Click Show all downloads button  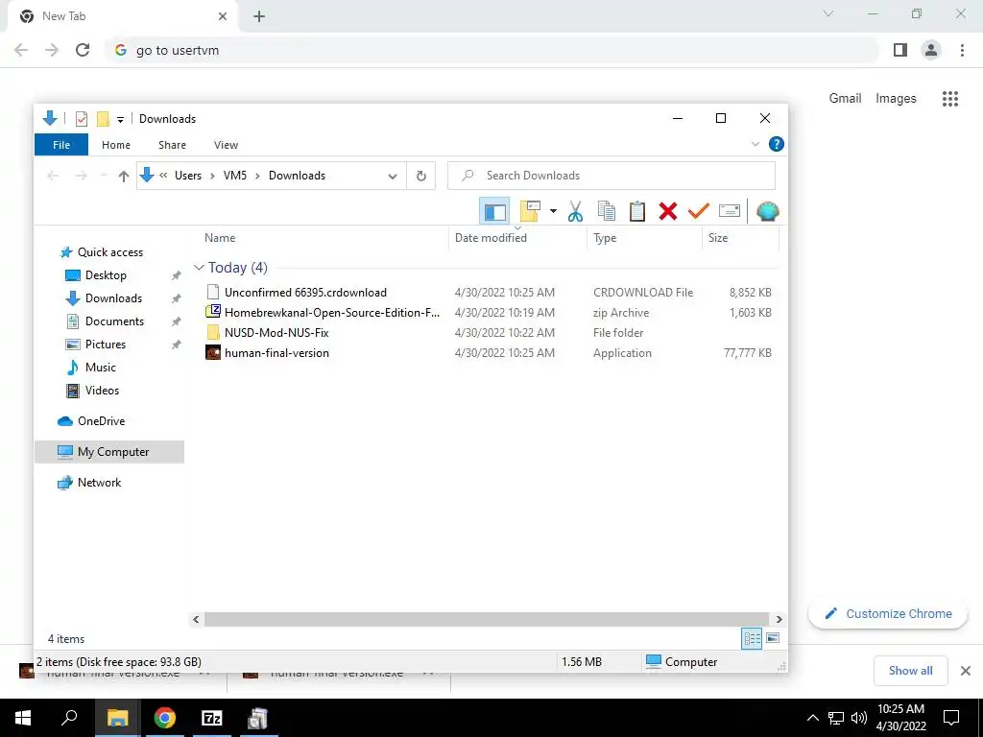pyautogui.click(x=910, y=671)
